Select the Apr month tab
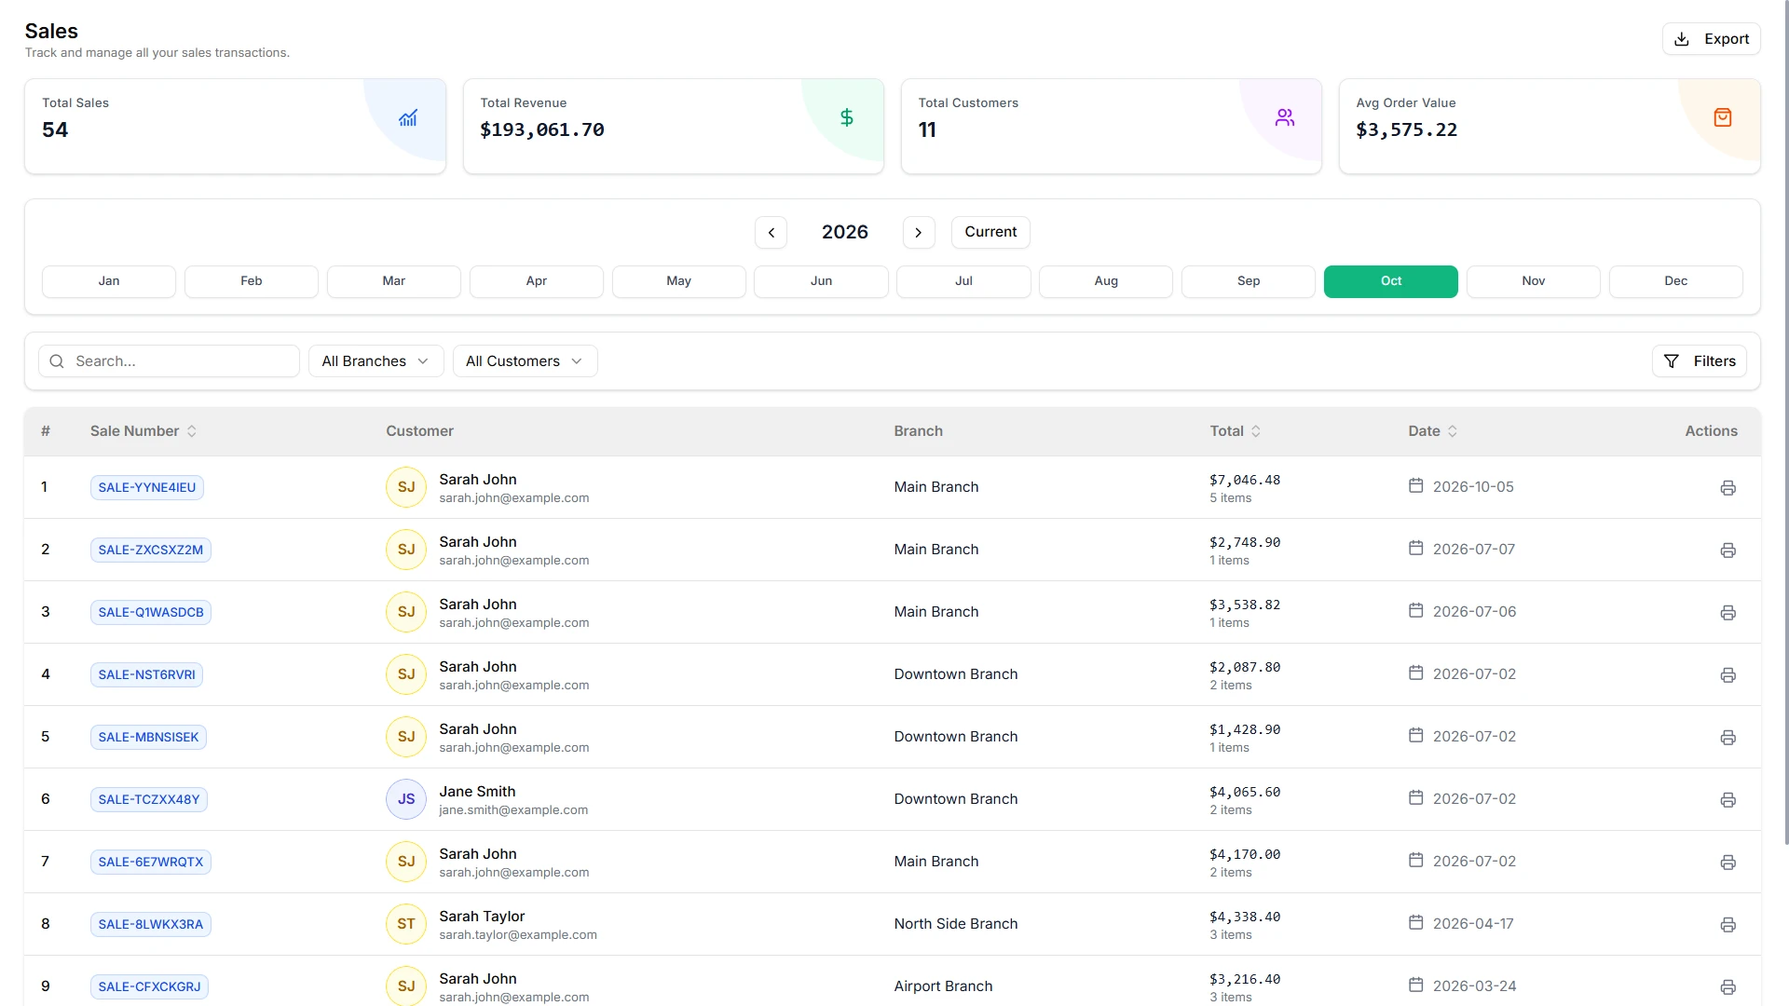 tap(536, 281)
